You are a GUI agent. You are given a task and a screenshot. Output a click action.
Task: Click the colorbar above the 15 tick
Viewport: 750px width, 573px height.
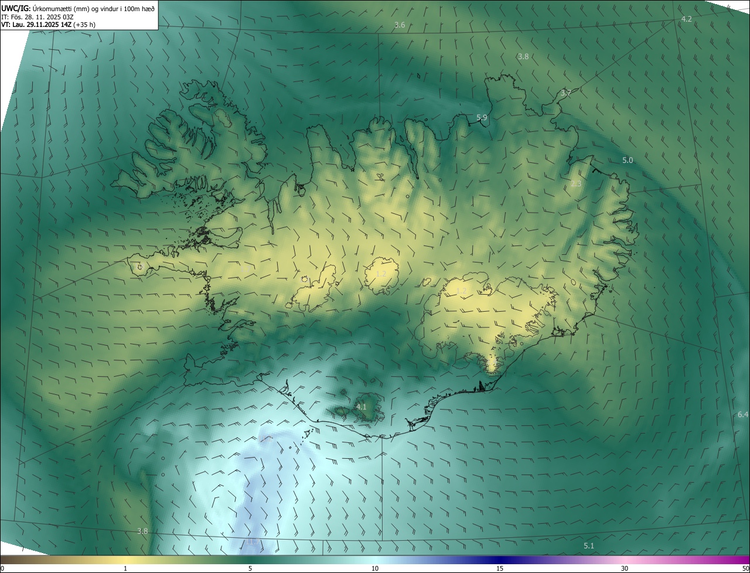click(x=500, y=560)
